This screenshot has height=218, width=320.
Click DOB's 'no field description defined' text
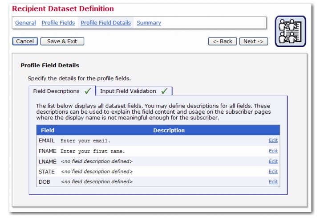point(97,181)
